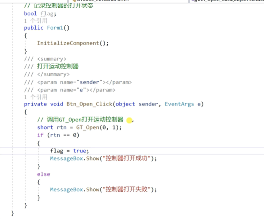Click the 'void' return type keyword
The width and height of the screenshot is (264, 219).
click(x=57, y=104)
